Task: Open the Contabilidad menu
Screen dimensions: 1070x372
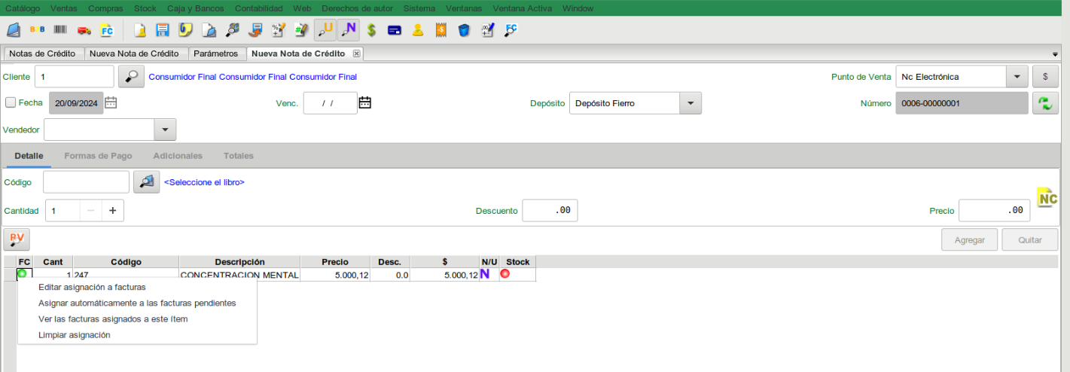Action: (259, 8)
